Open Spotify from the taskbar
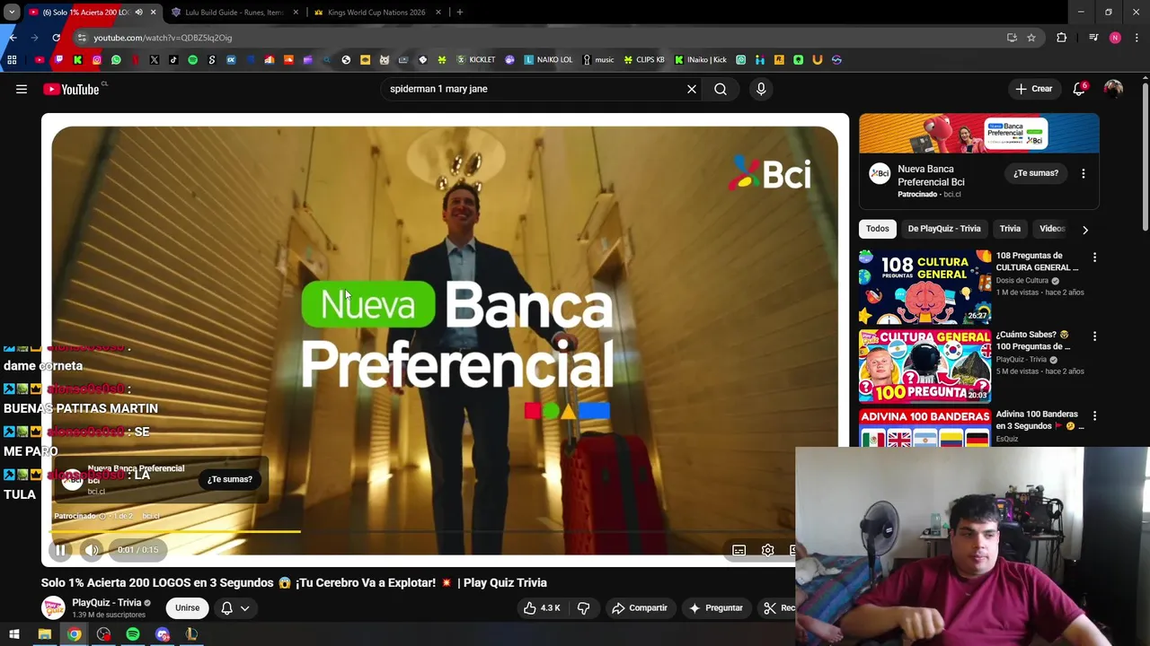 click(x=133, y=634)
